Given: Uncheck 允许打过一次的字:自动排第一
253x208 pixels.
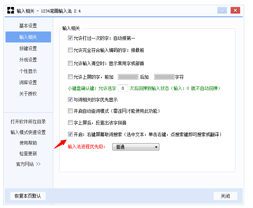Looking at the screenshot, I should [x=70, y=38].
